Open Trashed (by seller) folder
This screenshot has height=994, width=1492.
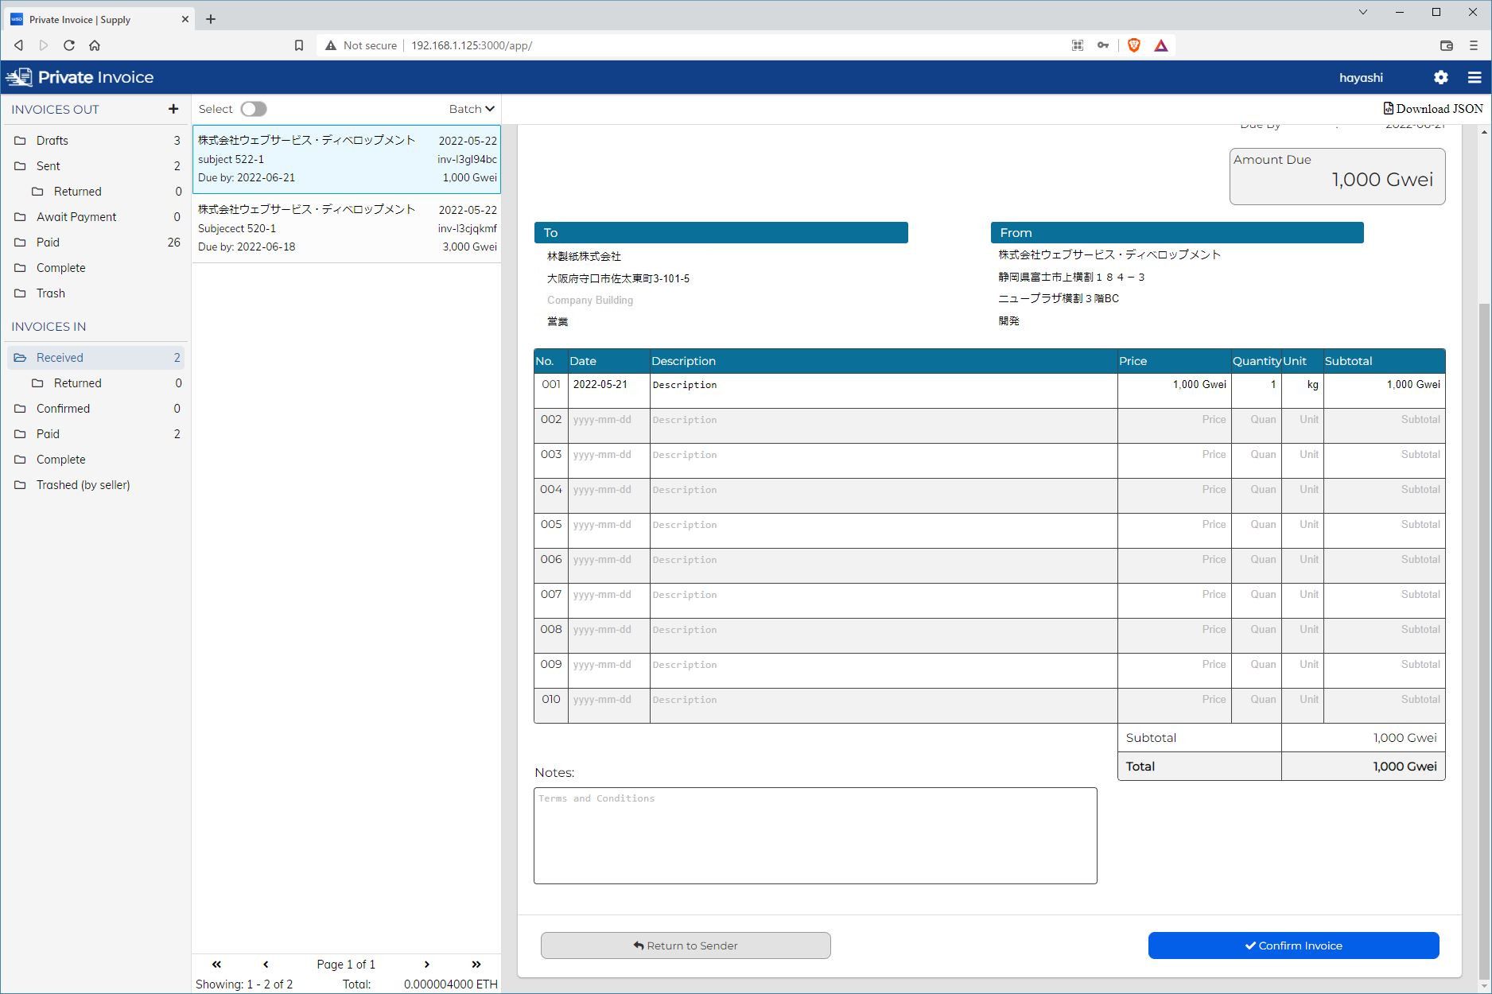tap(97, 485)
